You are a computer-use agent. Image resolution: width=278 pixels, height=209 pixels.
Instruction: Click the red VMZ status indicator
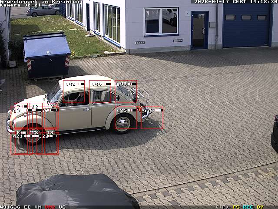click(50, 207)
